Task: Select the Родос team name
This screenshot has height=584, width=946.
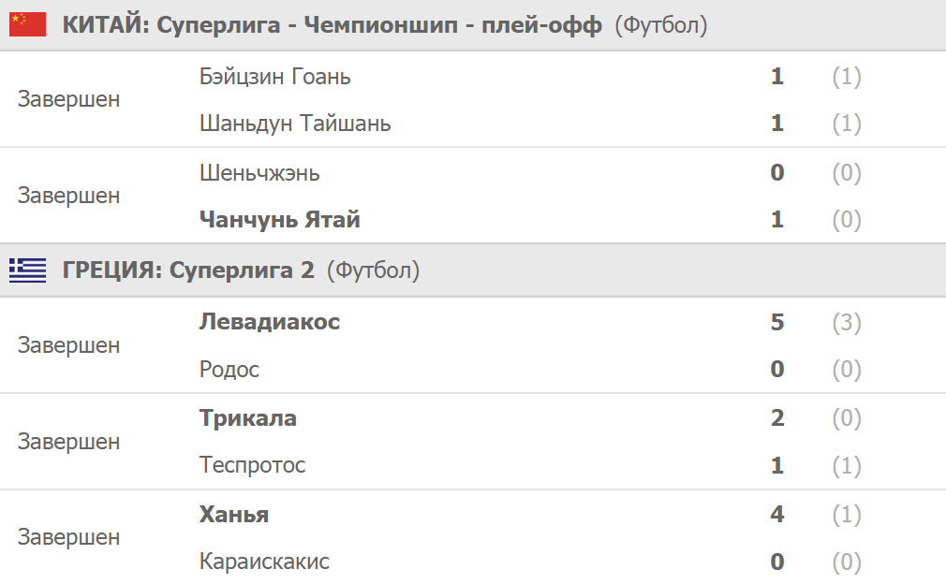Action: tap(229, 370)
